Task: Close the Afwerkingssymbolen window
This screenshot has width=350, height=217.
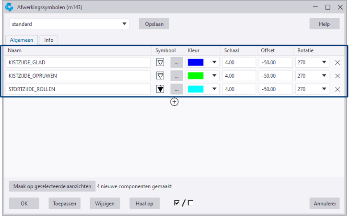Action: click(x=340, y=7)
